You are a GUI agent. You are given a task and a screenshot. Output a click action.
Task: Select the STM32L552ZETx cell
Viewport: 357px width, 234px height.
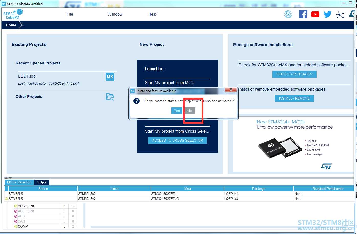187,194
